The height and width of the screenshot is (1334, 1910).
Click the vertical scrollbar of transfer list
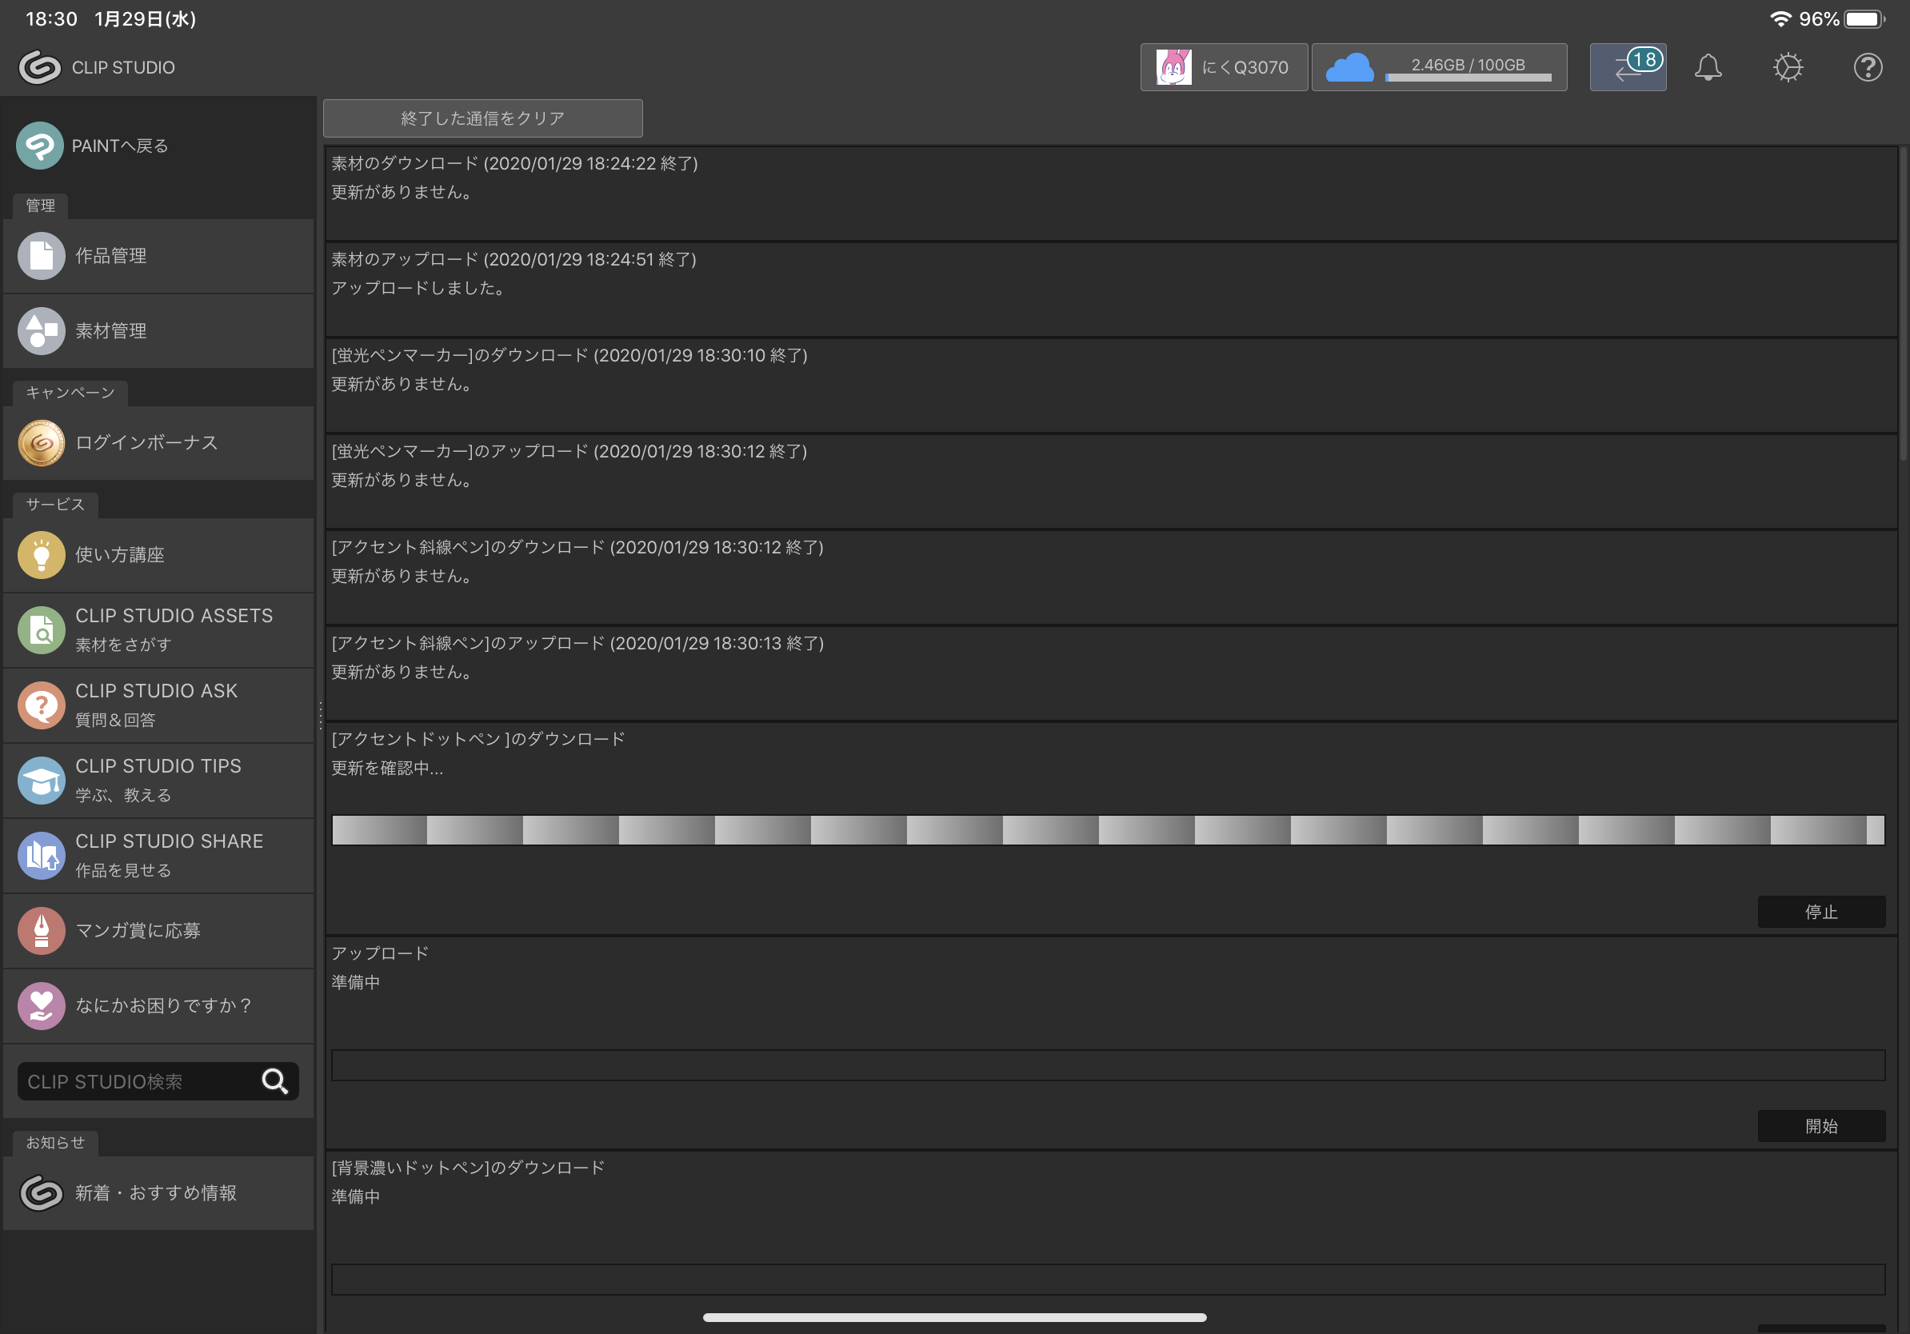click(x=1904, y=304)
